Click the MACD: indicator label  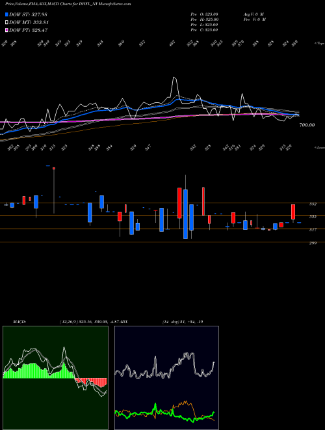(x=19, y=322)
